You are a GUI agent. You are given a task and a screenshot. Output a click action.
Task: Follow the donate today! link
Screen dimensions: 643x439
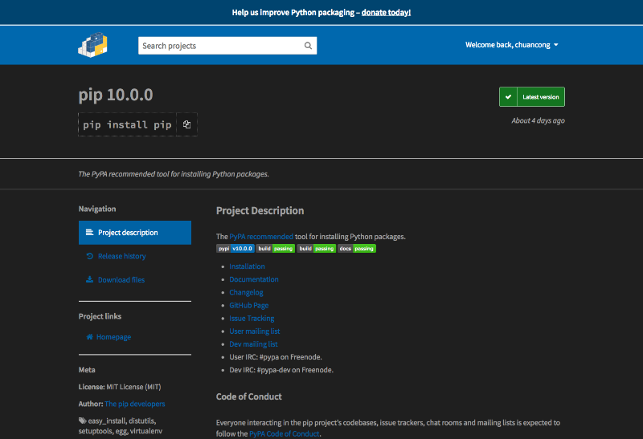(386, 12)
